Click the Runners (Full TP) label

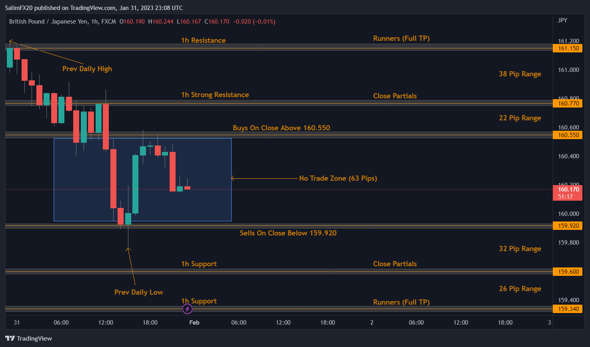pos(401,38)
